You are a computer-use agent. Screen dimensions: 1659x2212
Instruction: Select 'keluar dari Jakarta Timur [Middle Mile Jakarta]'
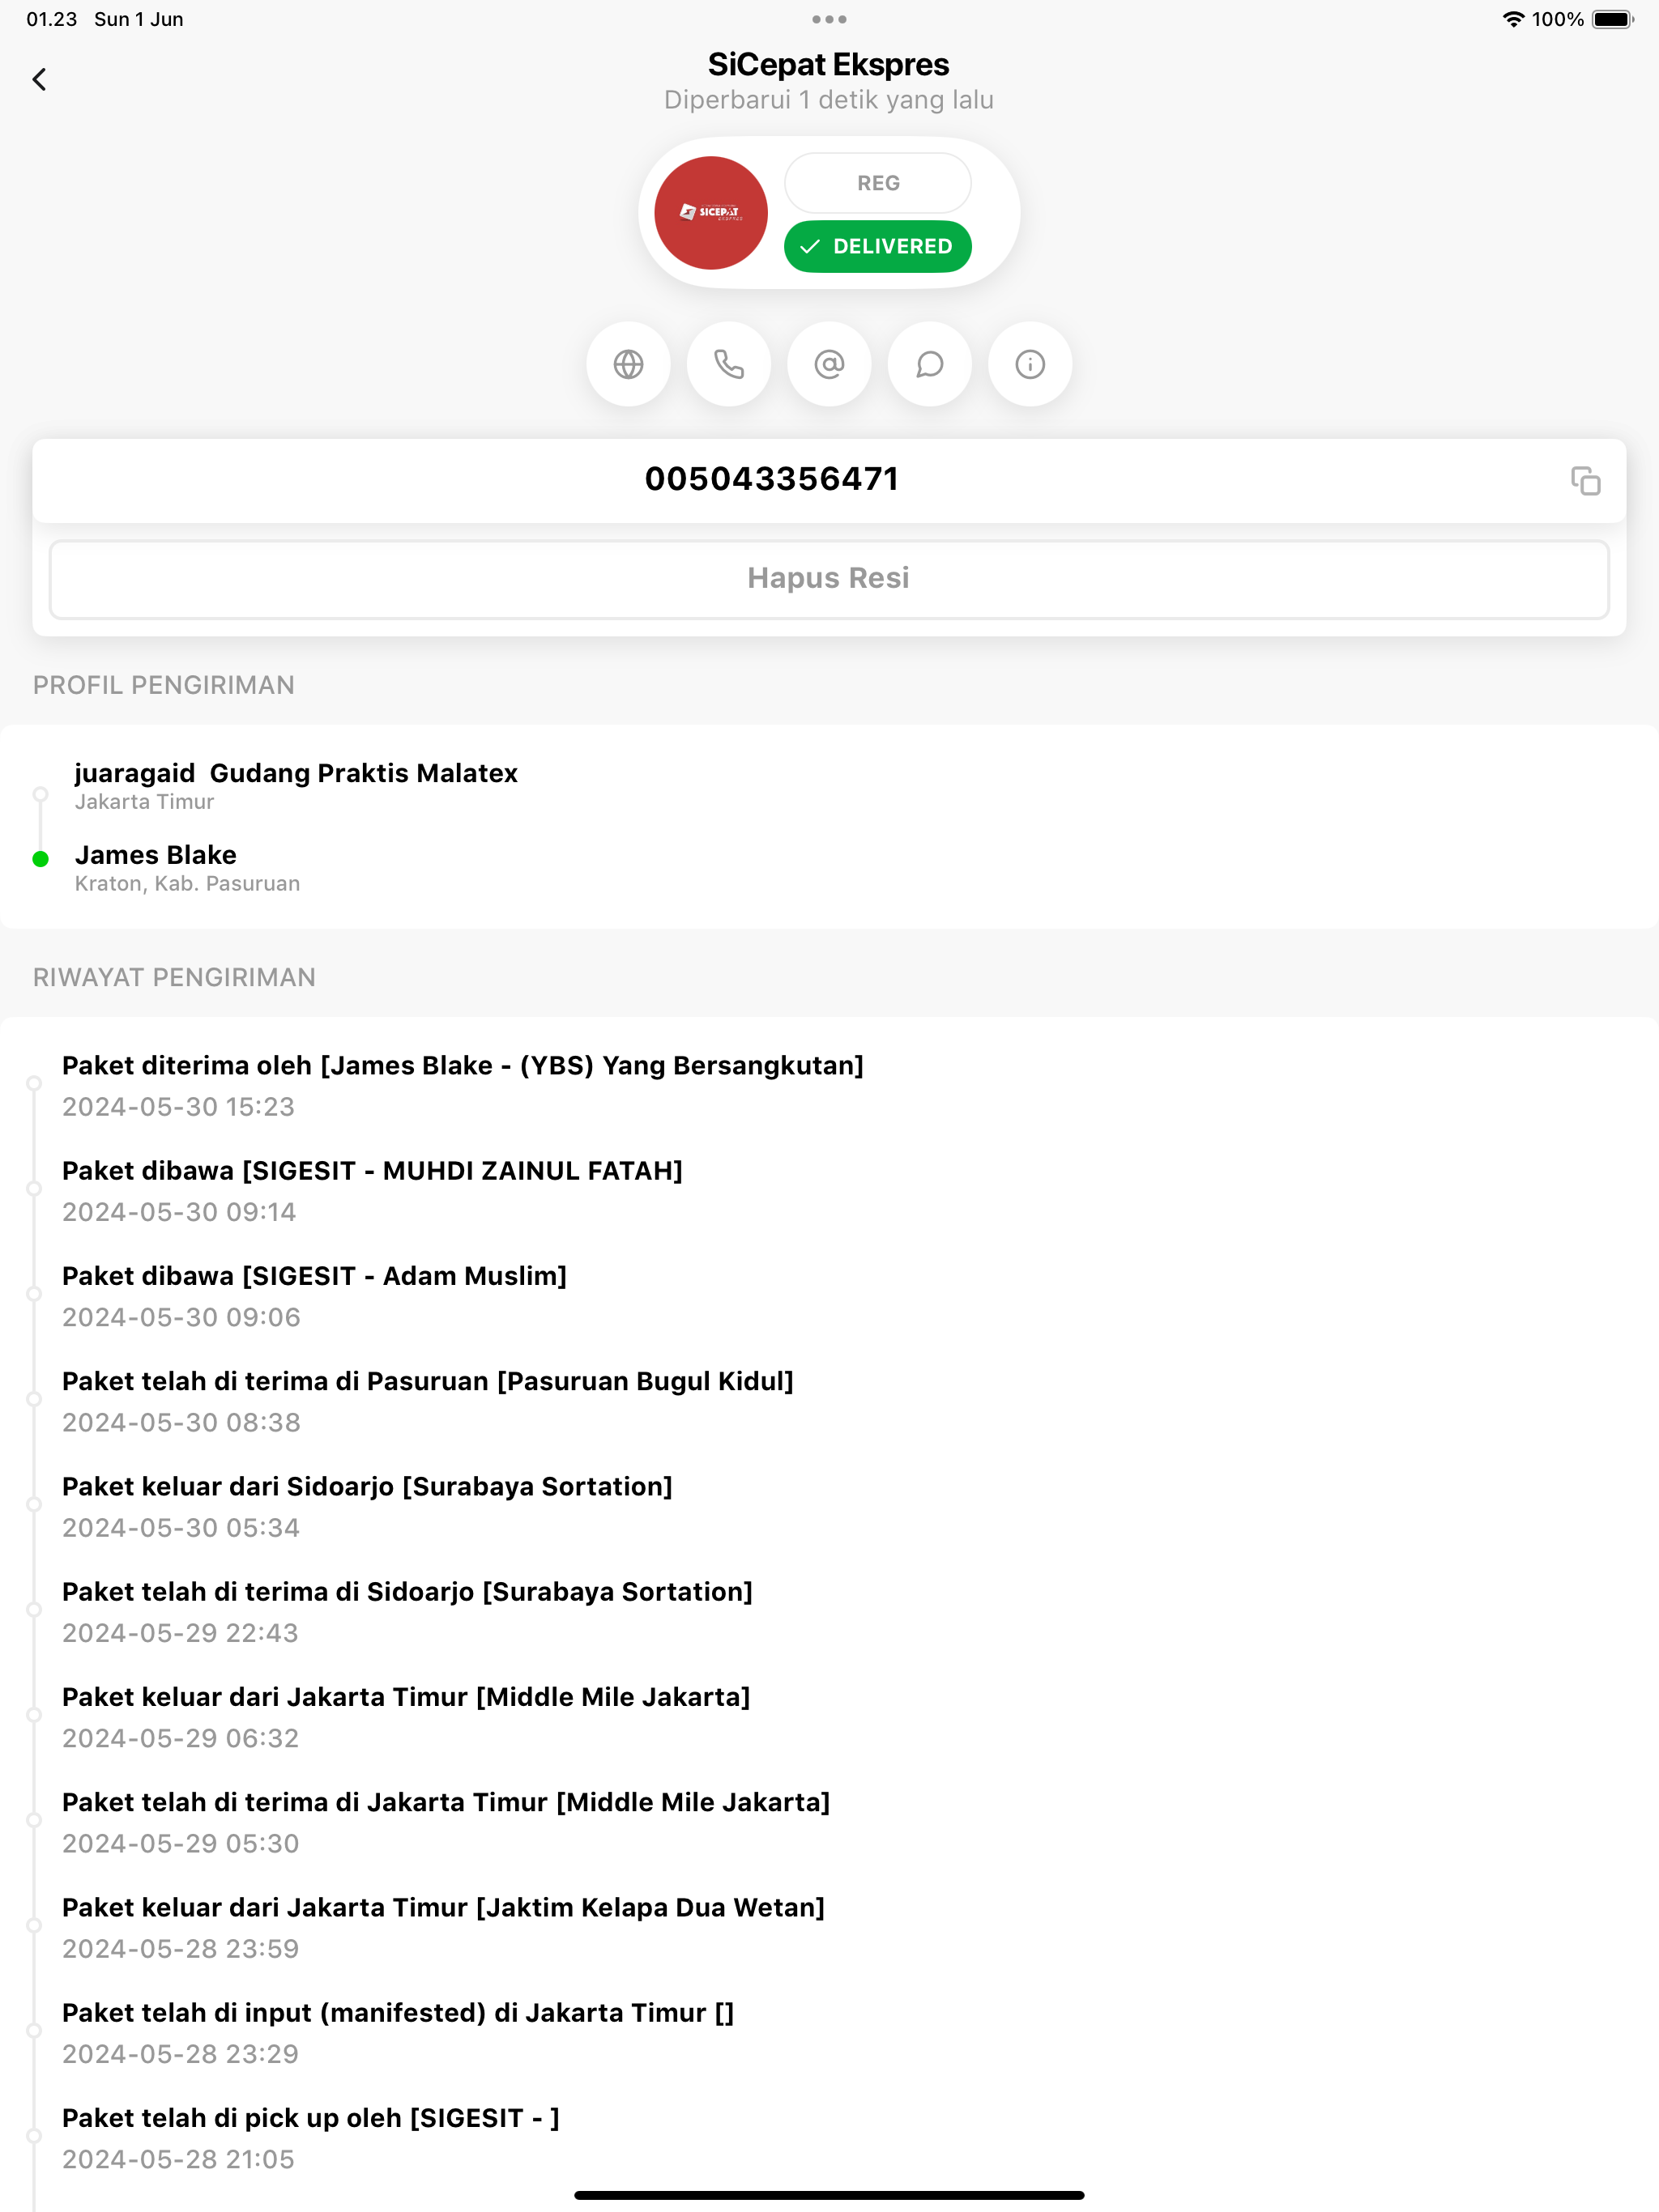point(407,1697)
